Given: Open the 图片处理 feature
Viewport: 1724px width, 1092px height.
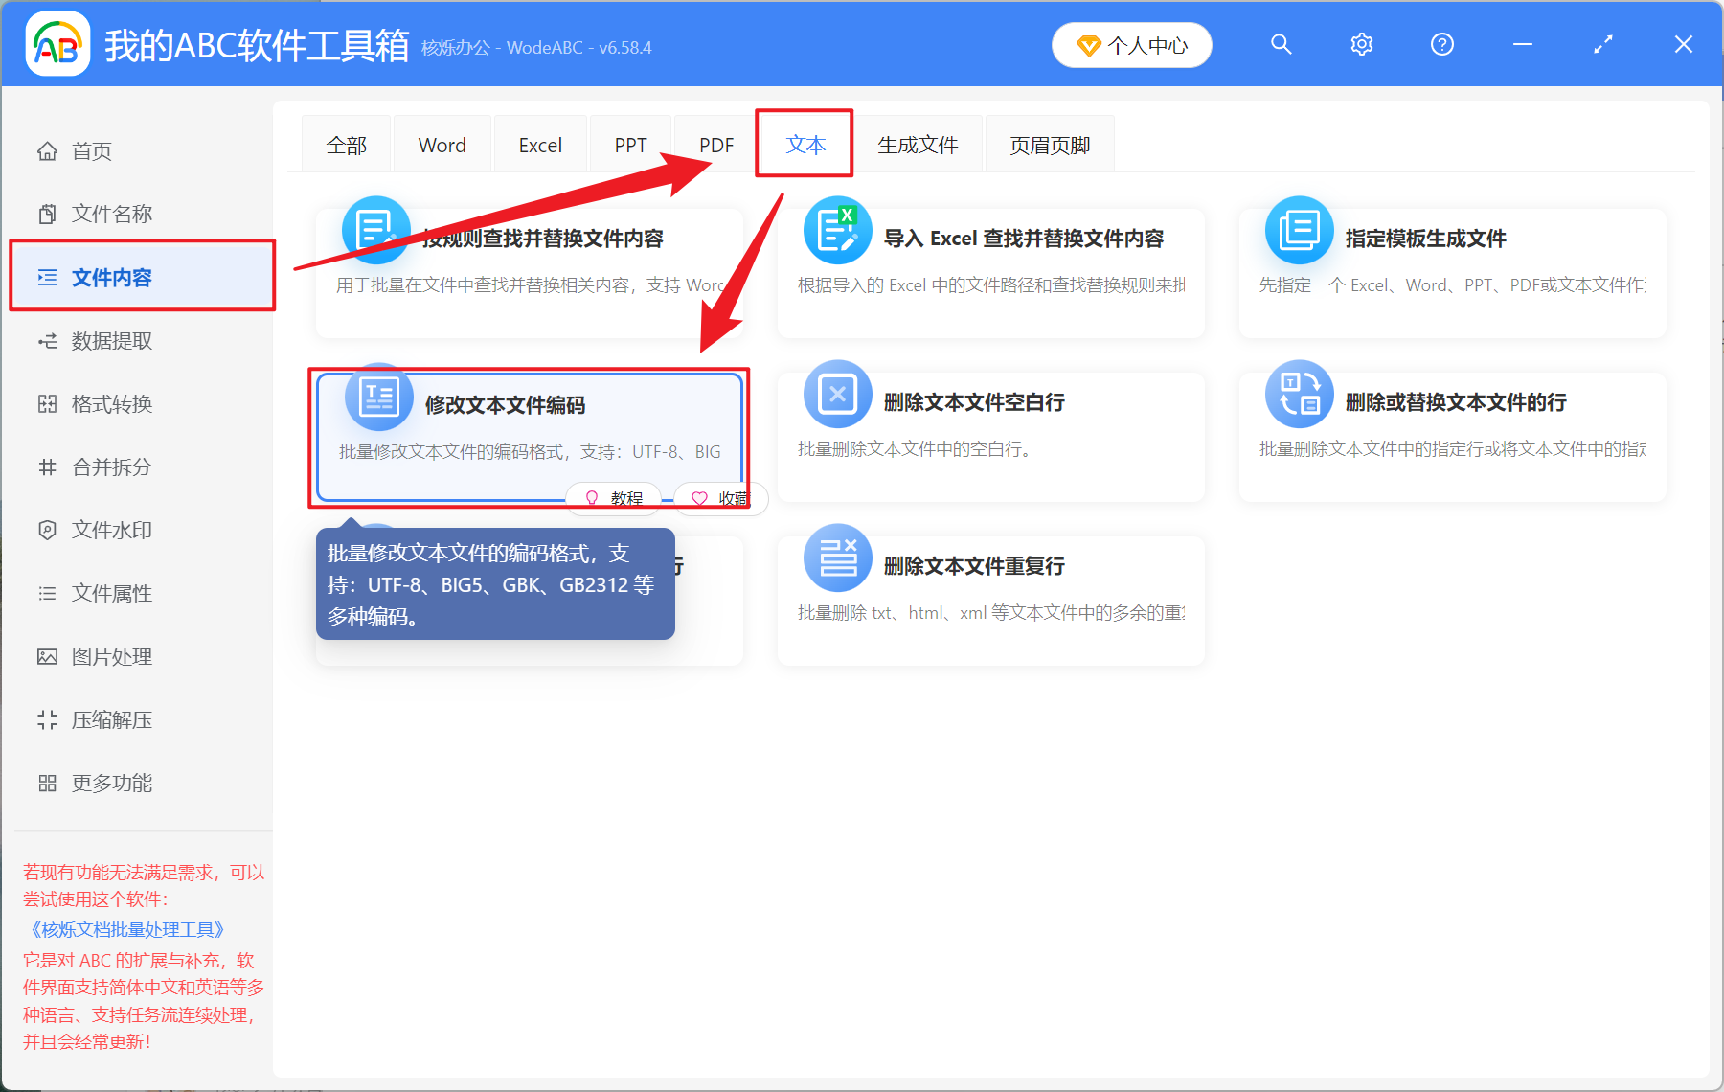Looking at the screenshot, I should [x=110, y=656].
